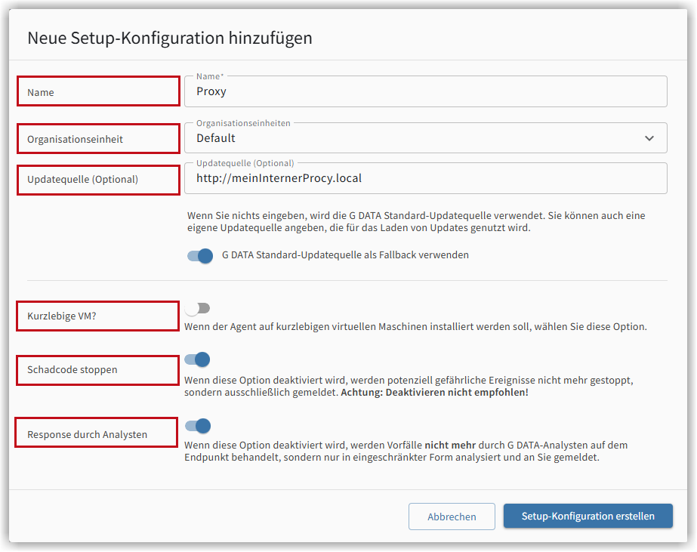Viewport: 697px width, 552px height.
Task: Click the 'G DATA Standard-Updatequelle als Fallback verwenden' label
Action: (345, 255)
